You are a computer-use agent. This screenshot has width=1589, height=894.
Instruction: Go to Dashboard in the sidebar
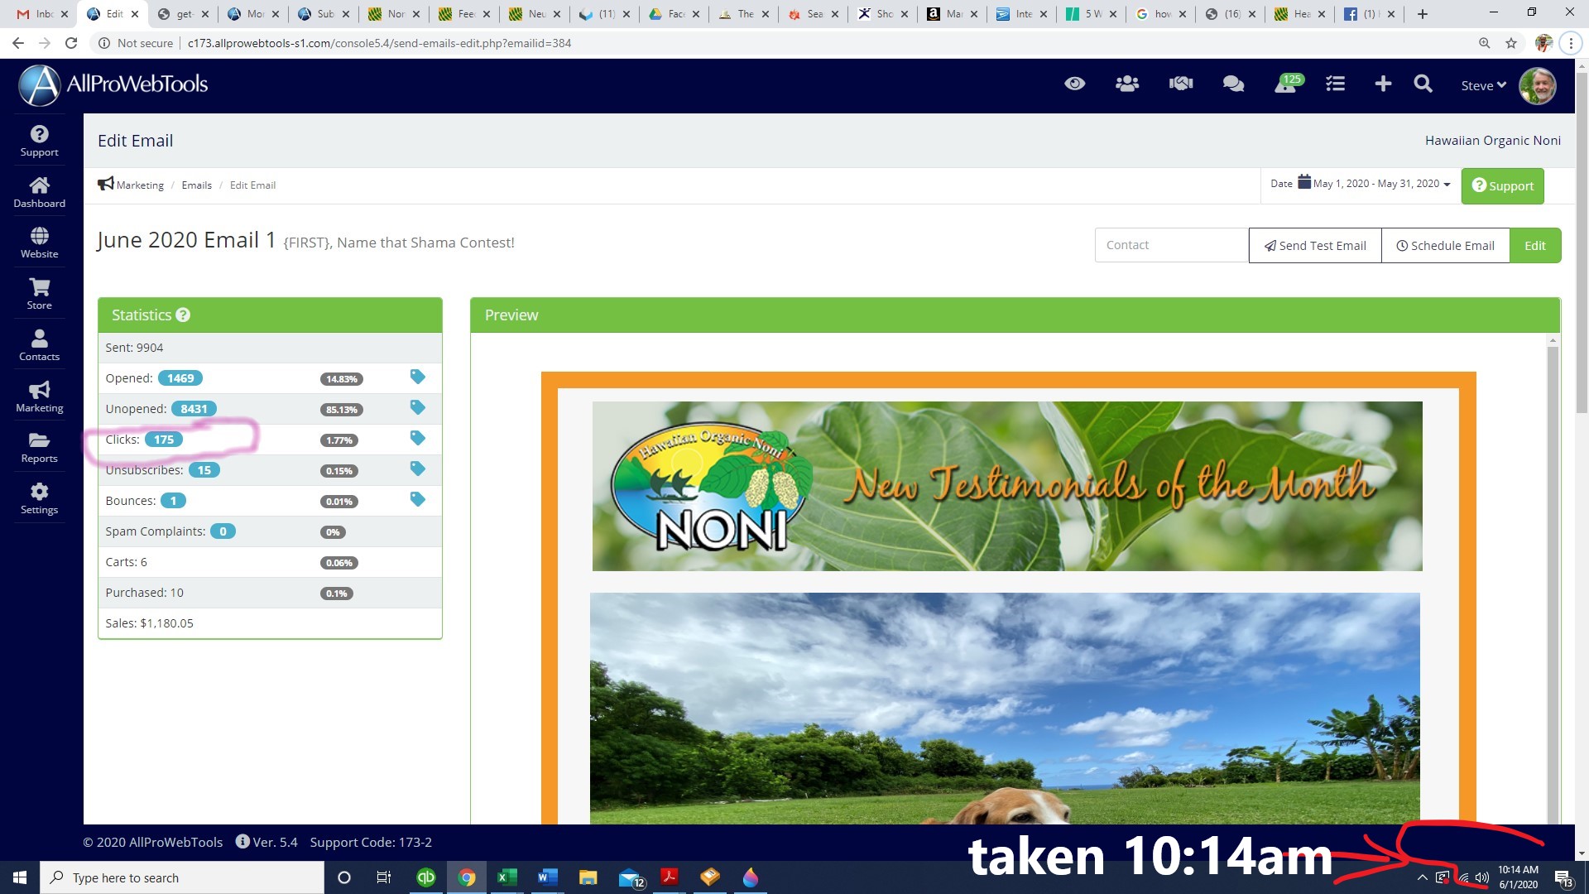pos(39,192)
